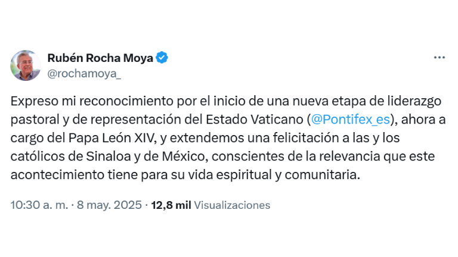Open the three-dot more options menu
458x257 pixels.
439,58
